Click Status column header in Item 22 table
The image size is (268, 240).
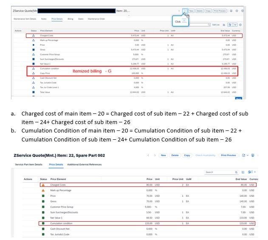[43, 179]
